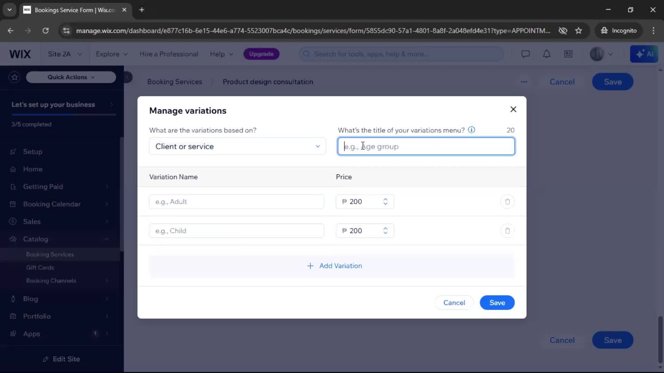Viewport: 664px width, 373px height.
Task: Click Edit Site in sidebar
Action: click(62, 359)
